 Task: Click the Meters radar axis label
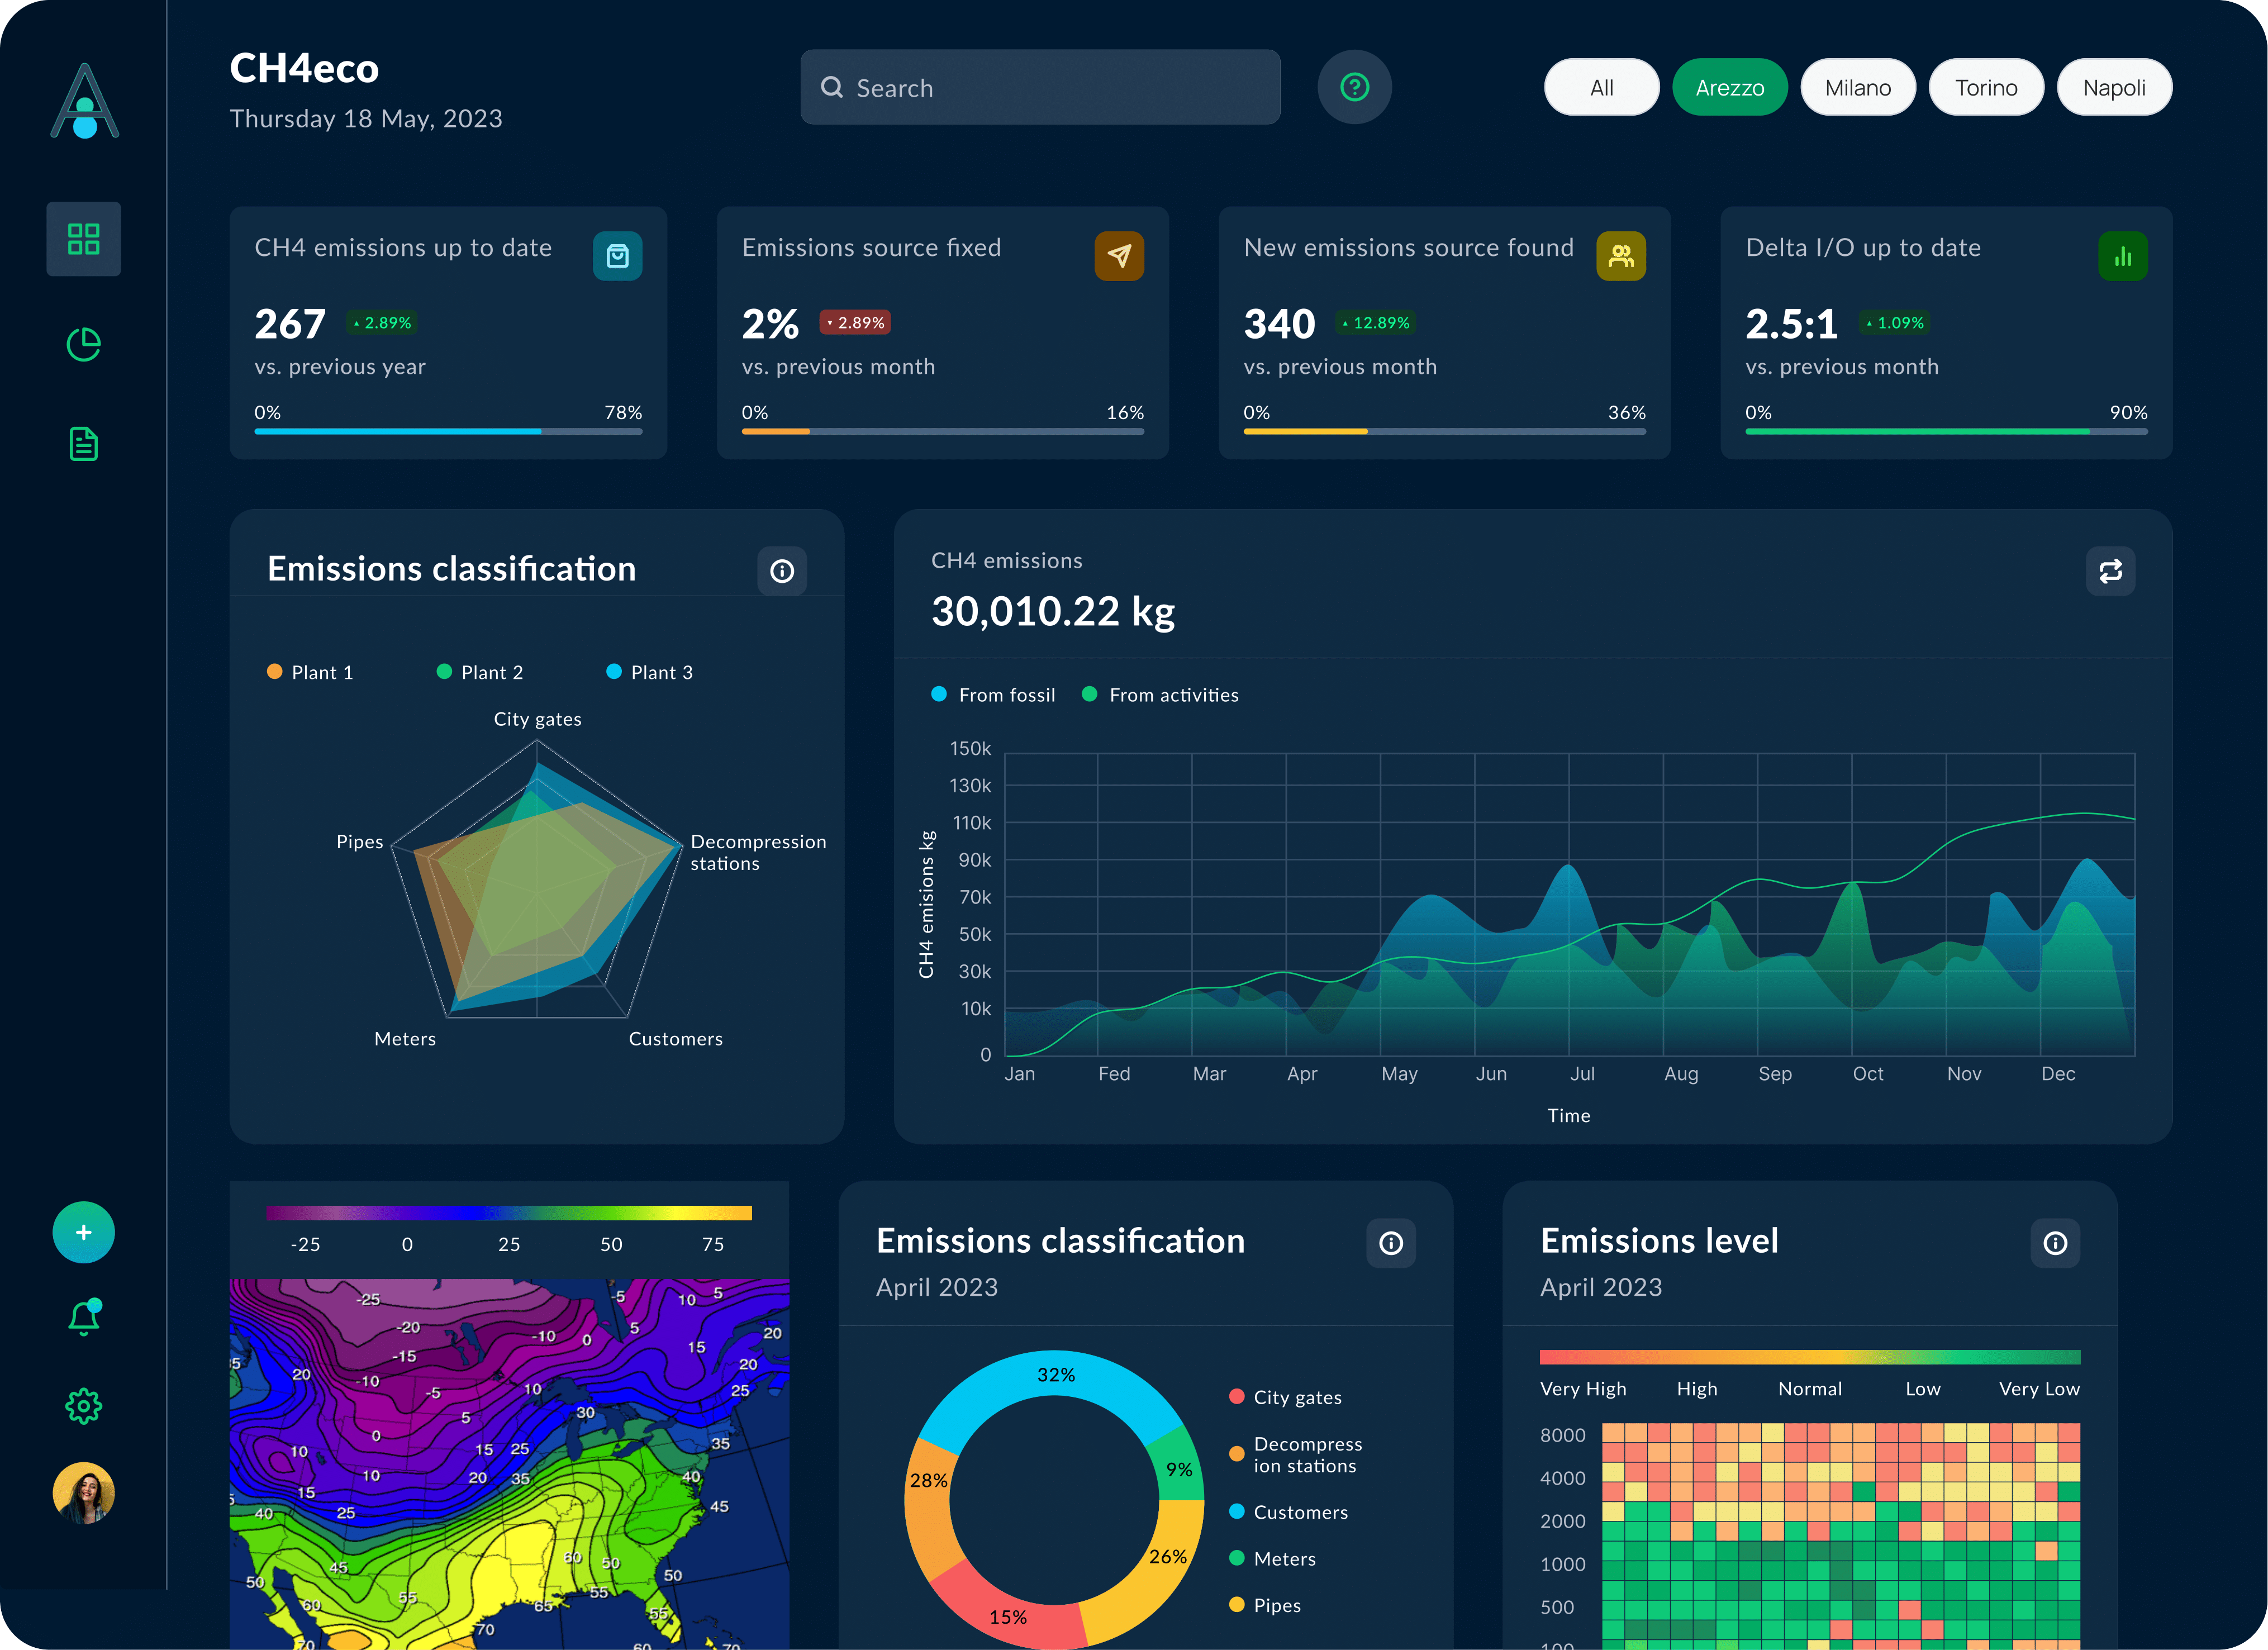pyautogui.click(x=405, y=1039)
